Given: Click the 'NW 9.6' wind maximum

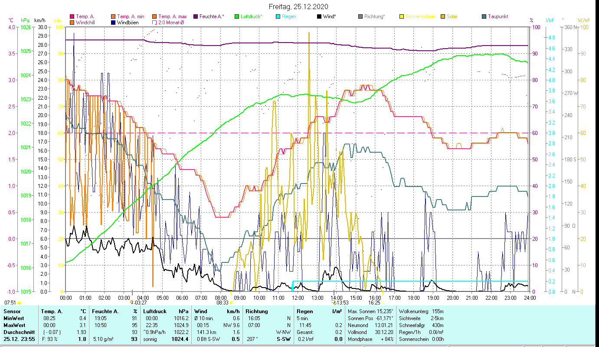Looking at the screenshot, I should point(232,325).
